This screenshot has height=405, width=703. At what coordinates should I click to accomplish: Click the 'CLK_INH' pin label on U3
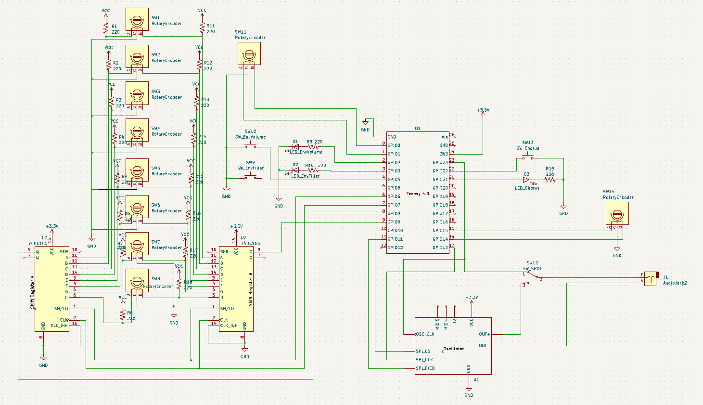(x=60, y=326)
